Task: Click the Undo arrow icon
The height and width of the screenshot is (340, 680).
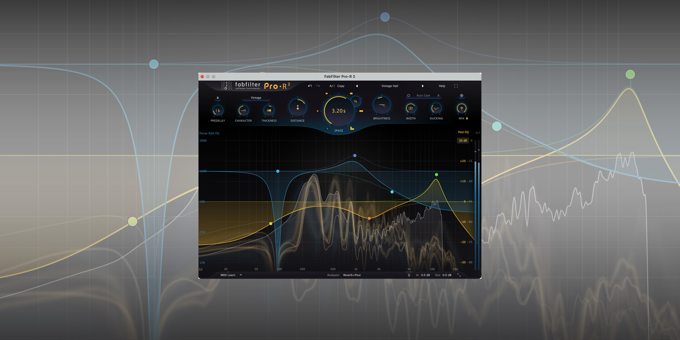Action: 310,86
